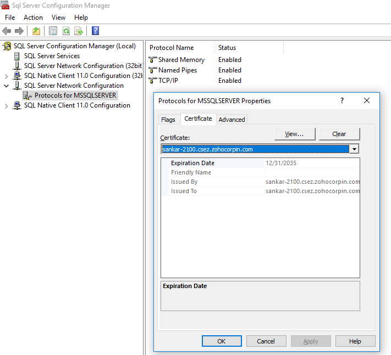Image resolution: width=391 pixels, height=355 pixels.
Task: Select the Protocols for MSSQLSERVER tree item
Action: 75,95
